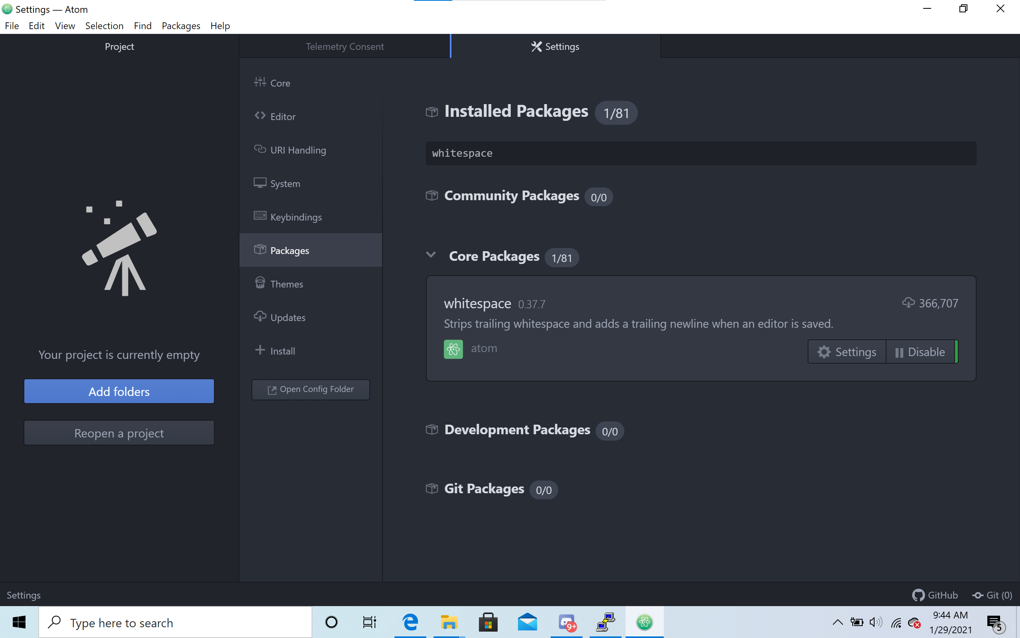Show hidden system tray icons
Image resolution: width=1020 pixels, height=638 pixels.
[838, 622]
